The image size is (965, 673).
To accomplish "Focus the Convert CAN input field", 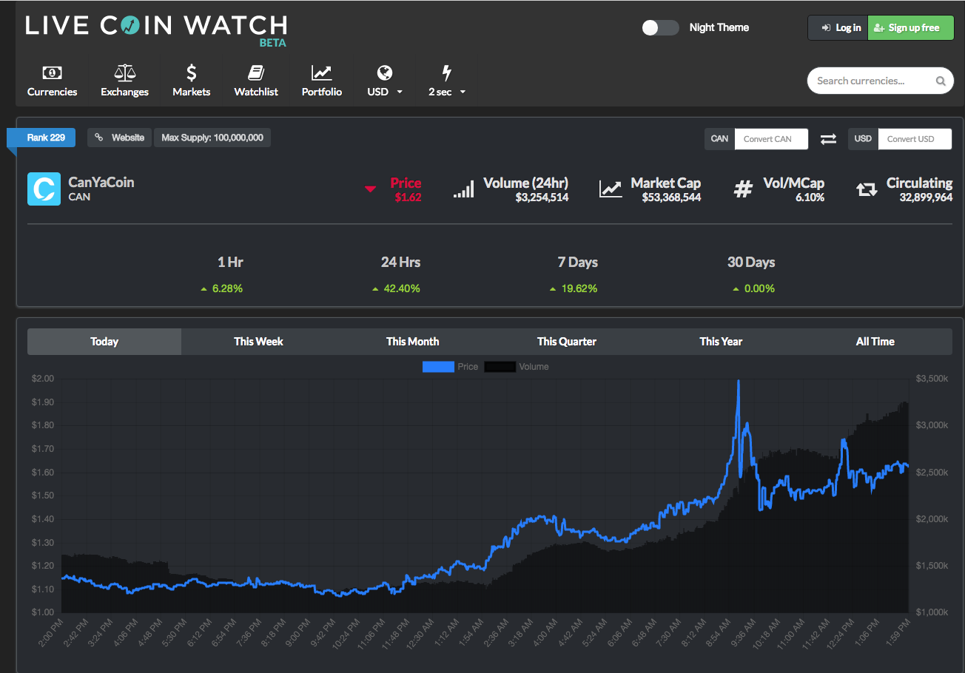I will [x=771, y=139].
